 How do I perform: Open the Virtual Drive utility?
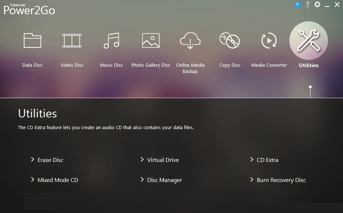tap(163, 160)
